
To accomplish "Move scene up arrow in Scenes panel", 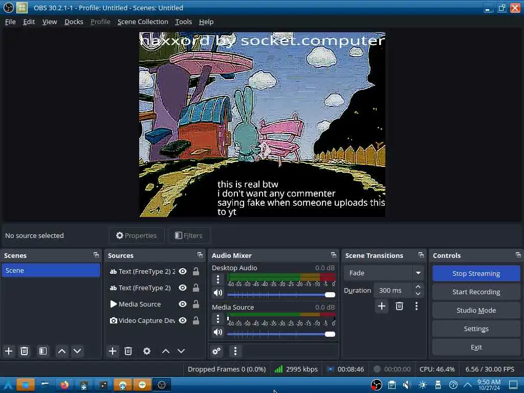I will tap(62, 351).
